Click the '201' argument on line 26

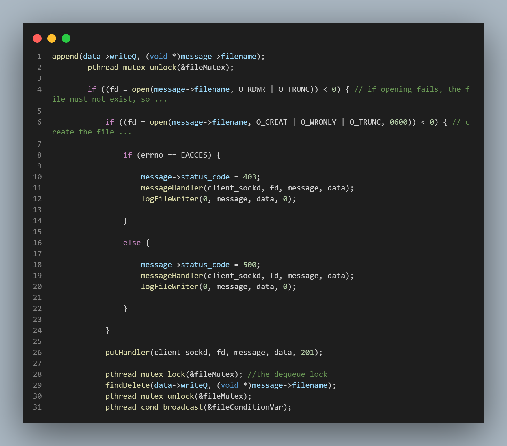[307, 352]
